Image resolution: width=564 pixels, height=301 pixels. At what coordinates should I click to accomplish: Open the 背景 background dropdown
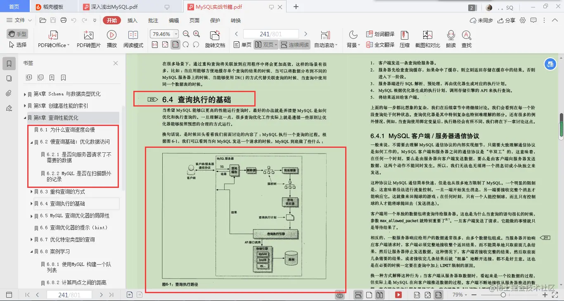pyautogui.click(x=353, y=40)
